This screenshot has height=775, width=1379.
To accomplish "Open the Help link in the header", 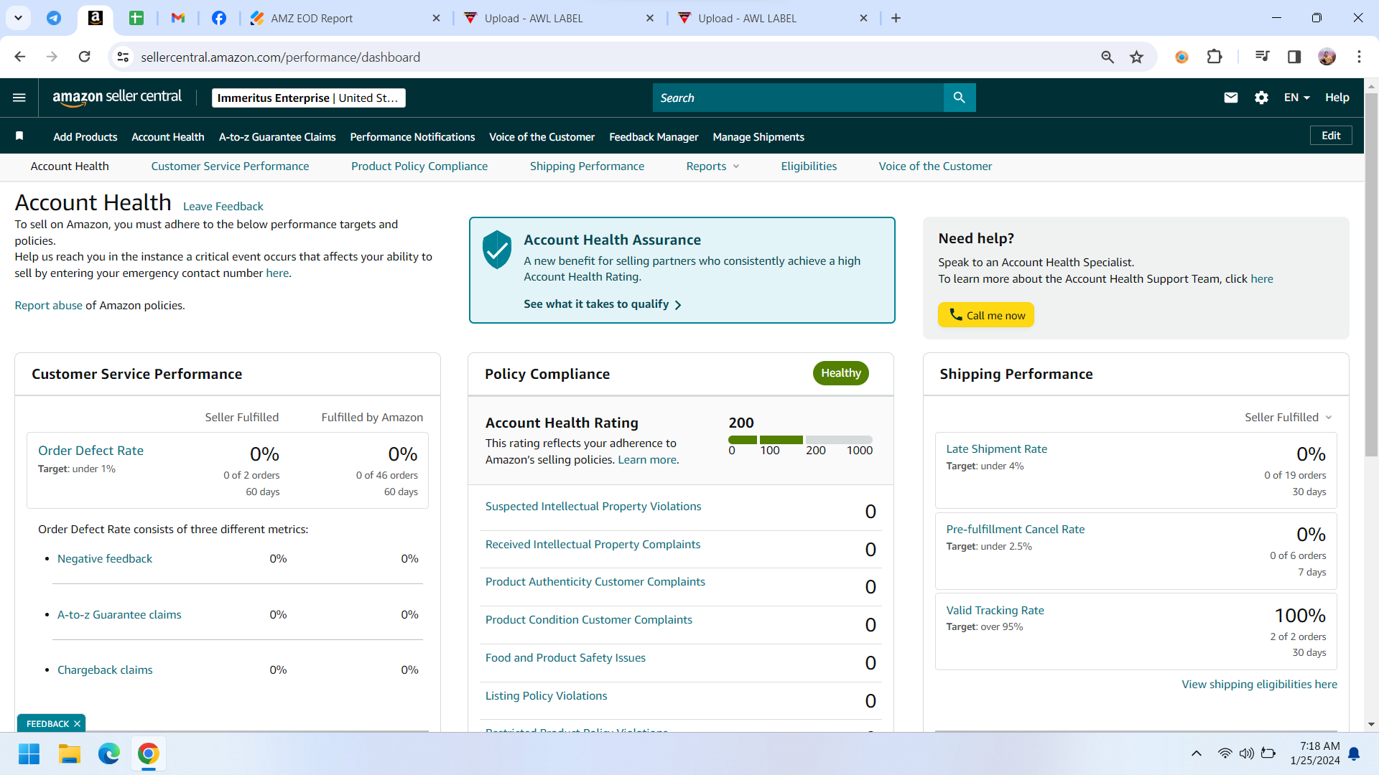I will 1337,98.
